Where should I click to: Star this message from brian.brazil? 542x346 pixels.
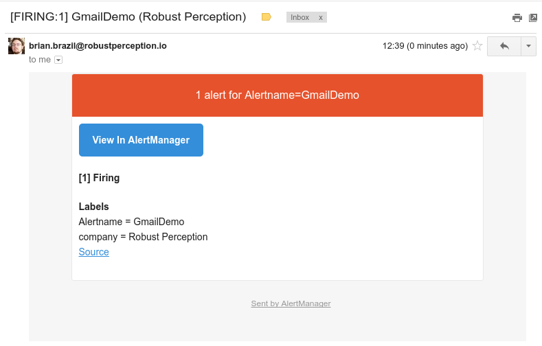coord(477,45)
